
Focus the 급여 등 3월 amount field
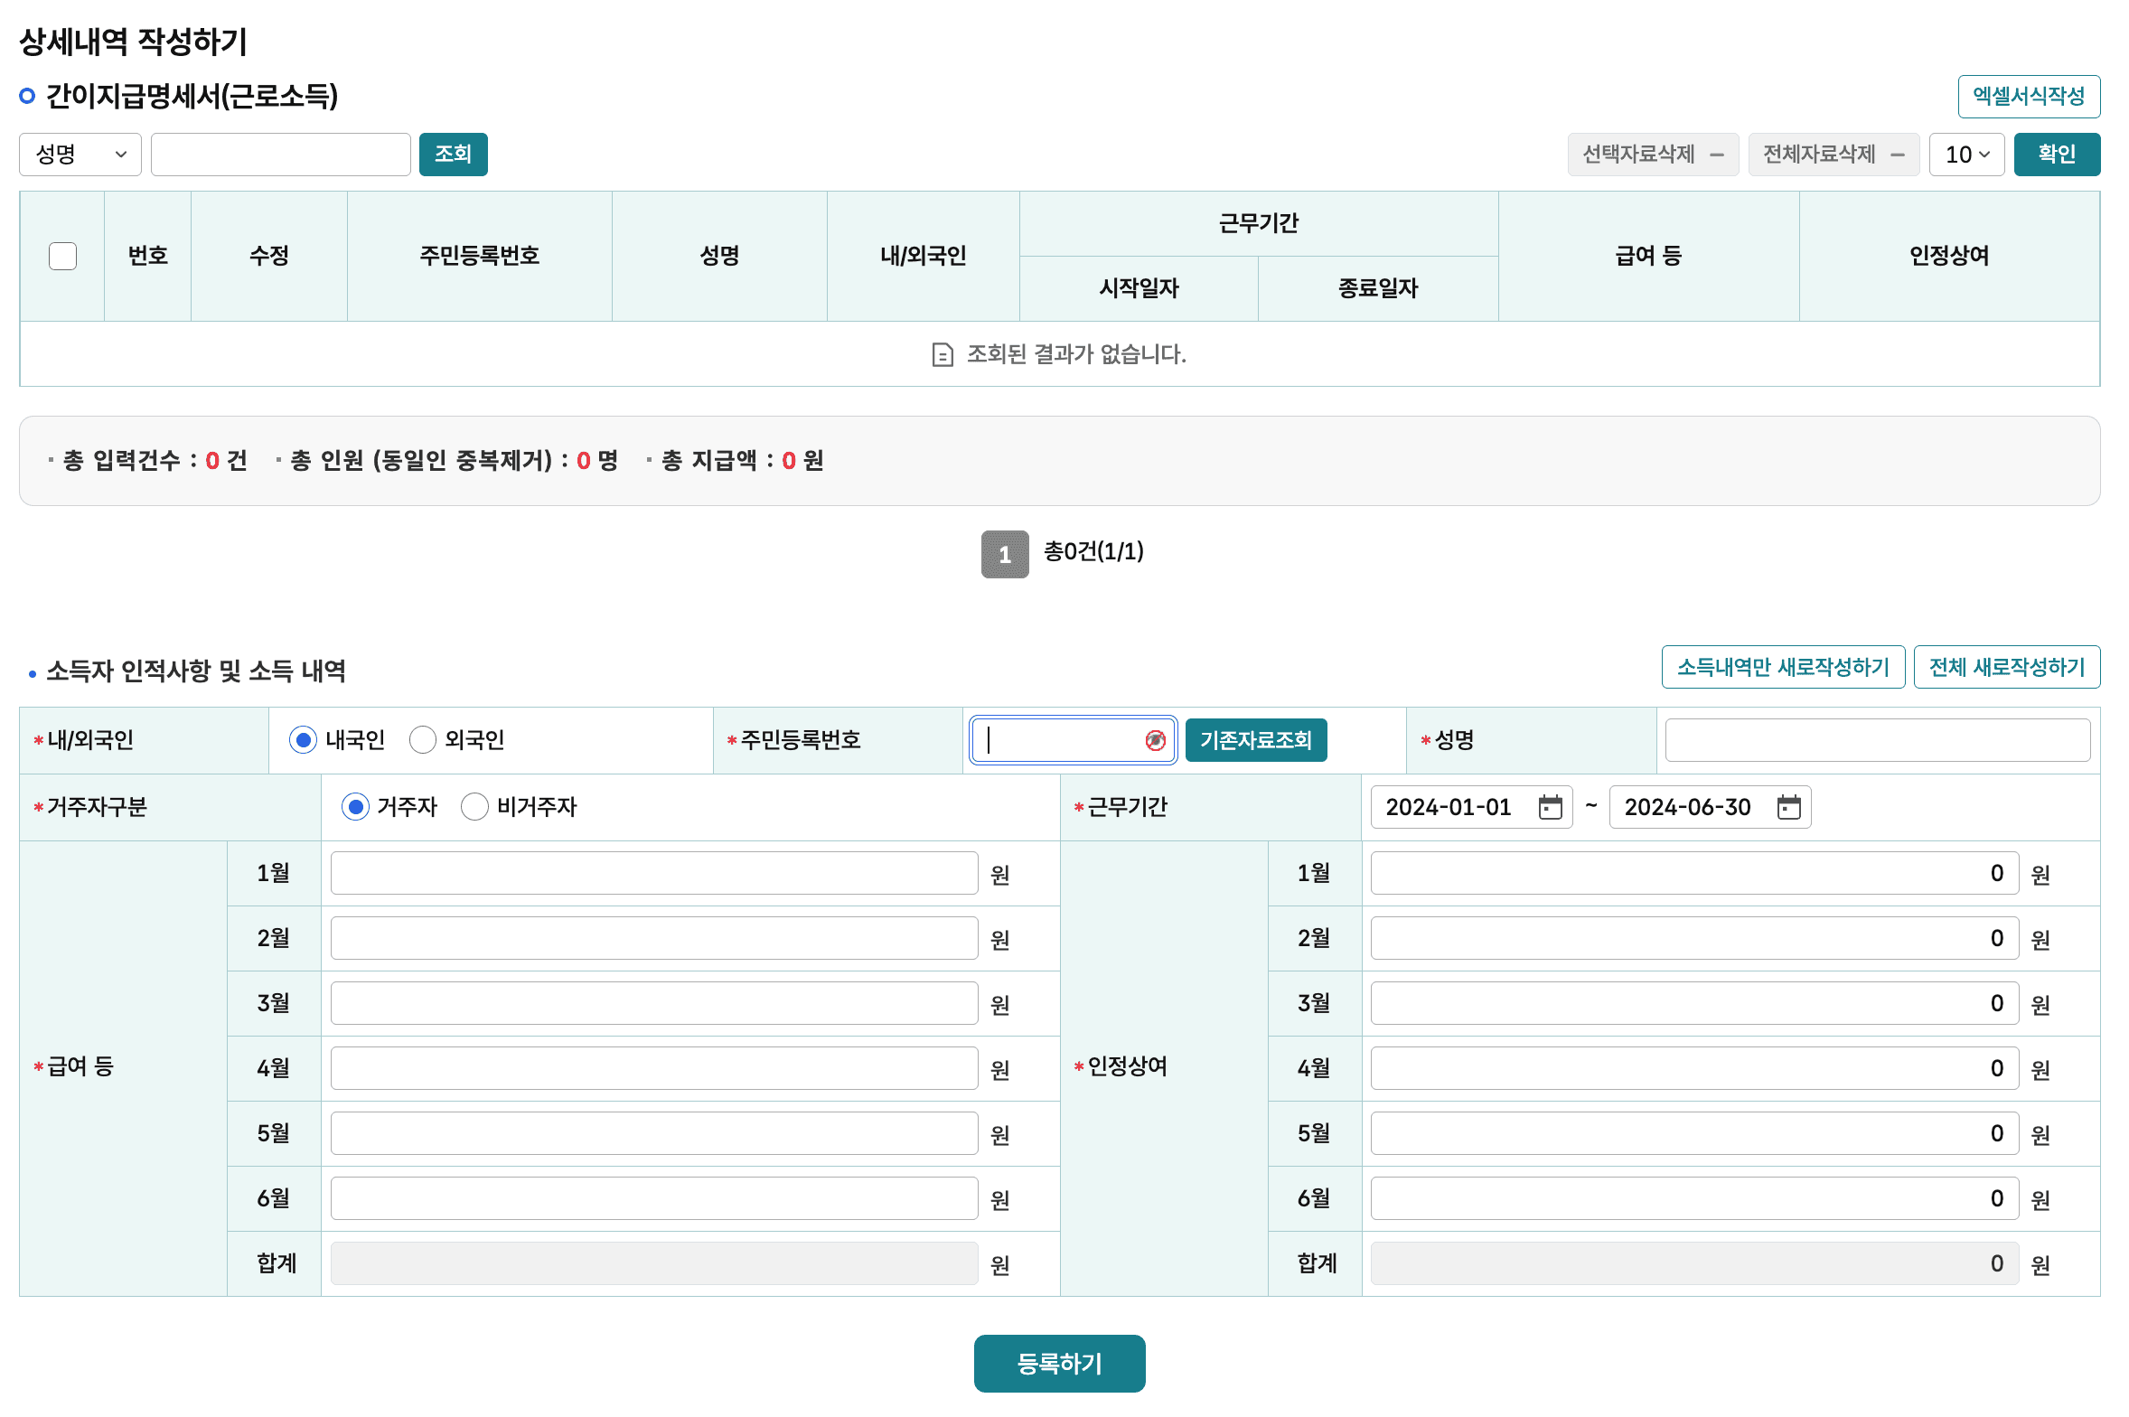[x=654, y=1003]
